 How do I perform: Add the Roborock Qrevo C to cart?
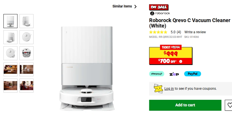coord(185,105)
